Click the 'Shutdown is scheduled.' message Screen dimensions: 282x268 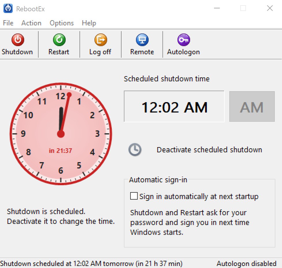[x=46, y=211]
